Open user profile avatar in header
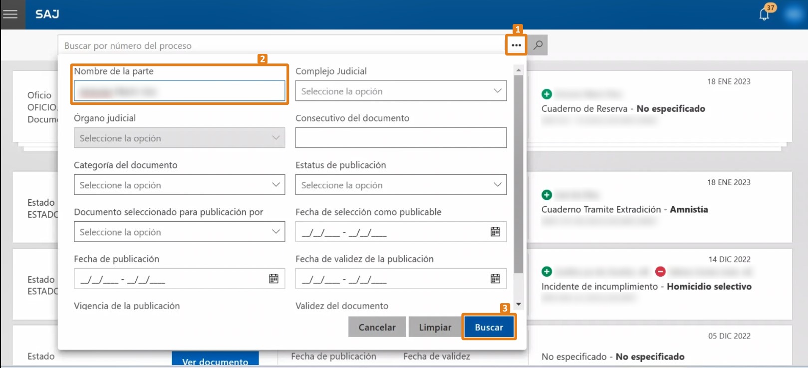The height and width of the screenshot is (368, 808). point(793,14)
